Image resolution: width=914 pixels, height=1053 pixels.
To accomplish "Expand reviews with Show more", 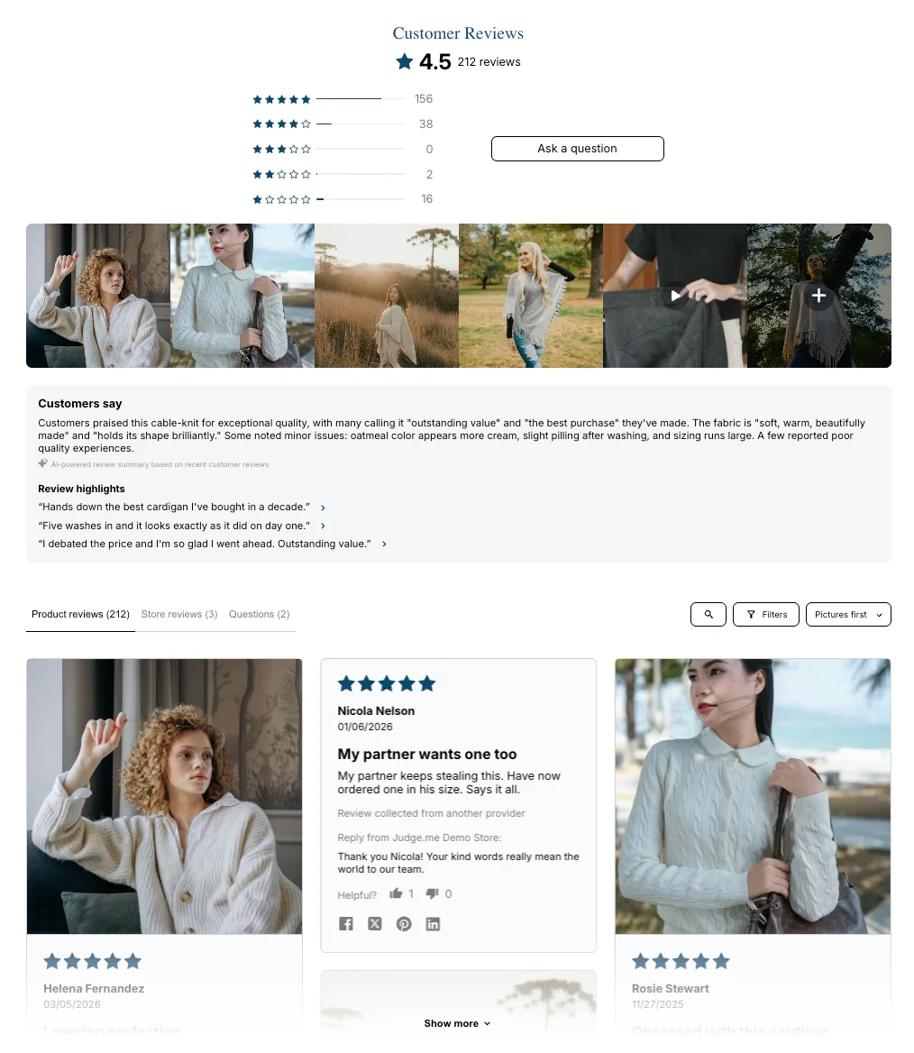I will [457, 1023].
